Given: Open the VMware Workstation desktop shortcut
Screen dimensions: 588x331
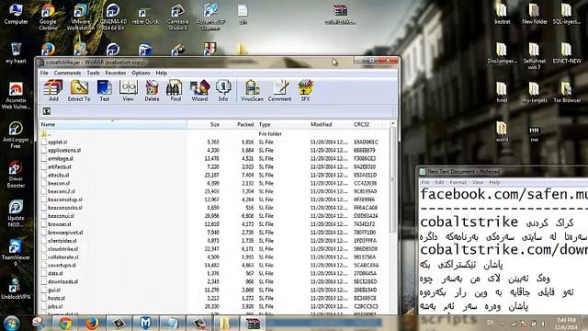Looking at the screenshot, I should (81, 17).
